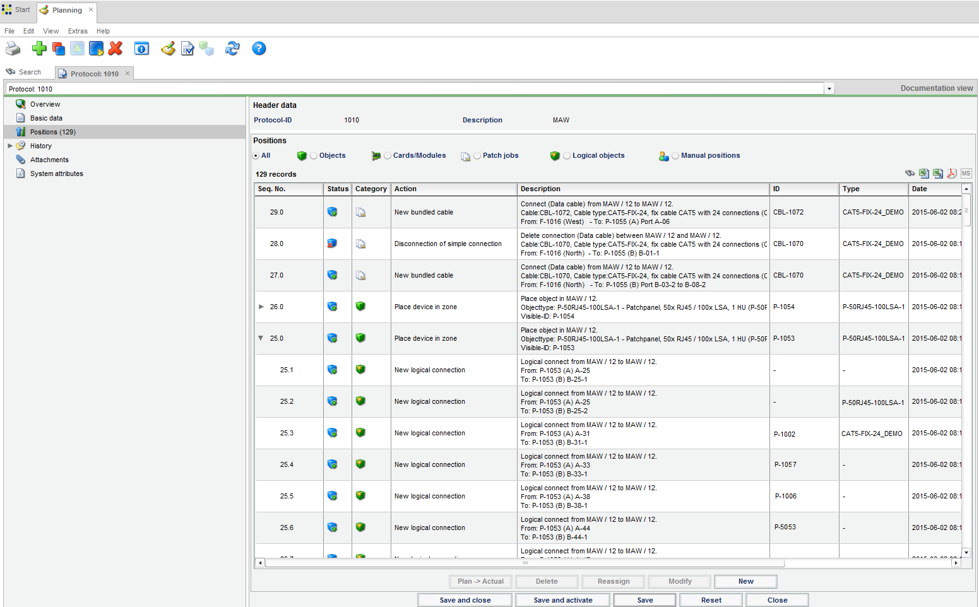Select the Objects radio filter
979x607 pixels.
(x=314, y=156)
